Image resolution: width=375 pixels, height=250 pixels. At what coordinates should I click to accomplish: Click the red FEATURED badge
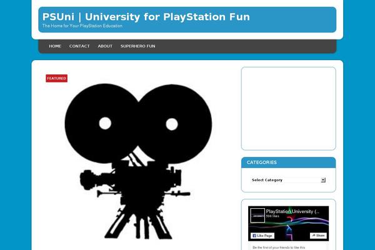(57, 78)
